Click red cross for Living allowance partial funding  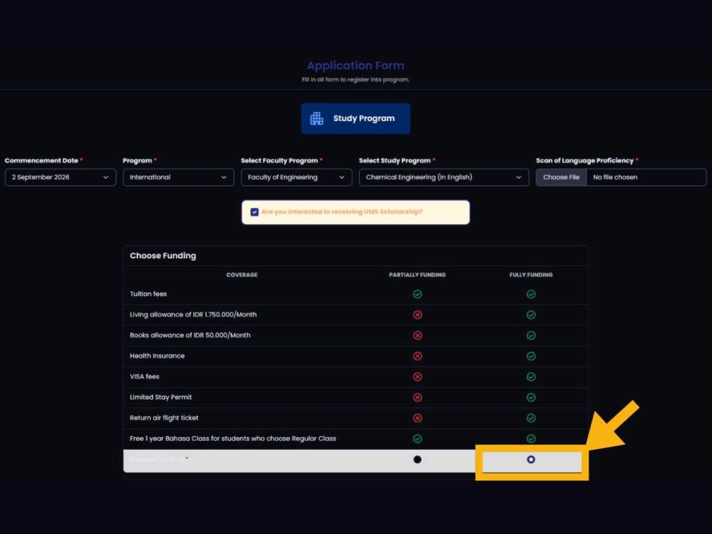tap(417, 315)
